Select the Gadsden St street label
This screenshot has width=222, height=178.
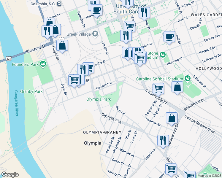point(81,19)
